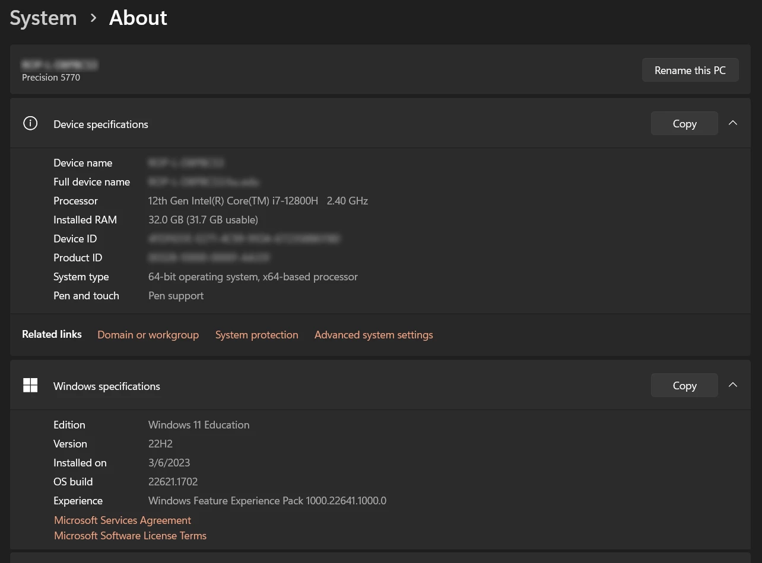Click the Device ID label

75,239
